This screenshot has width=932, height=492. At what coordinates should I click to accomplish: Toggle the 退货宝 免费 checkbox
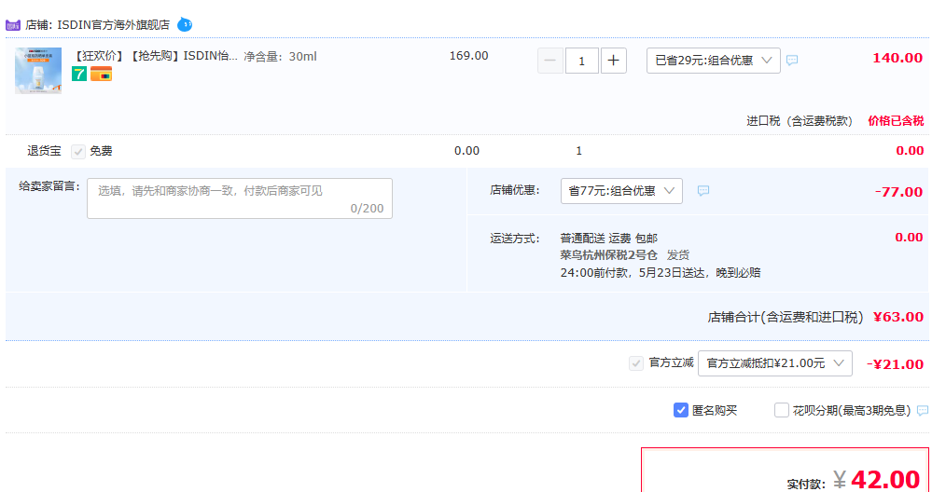pos(78,151)
